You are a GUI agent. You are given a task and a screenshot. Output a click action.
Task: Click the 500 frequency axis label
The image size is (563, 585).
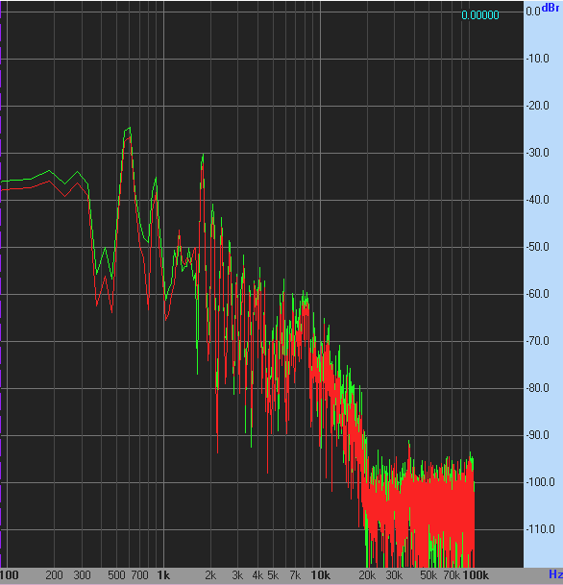[116, 575]
